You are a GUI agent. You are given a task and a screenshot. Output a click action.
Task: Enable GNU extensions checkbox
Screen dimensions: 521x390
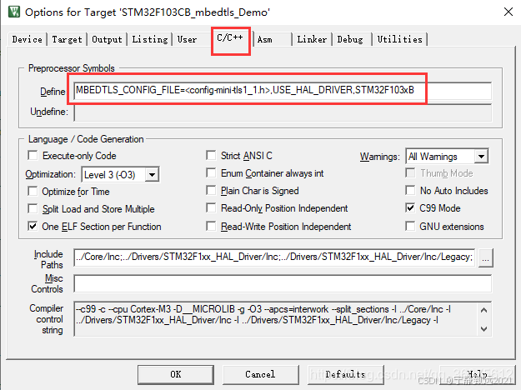(410, 226)
